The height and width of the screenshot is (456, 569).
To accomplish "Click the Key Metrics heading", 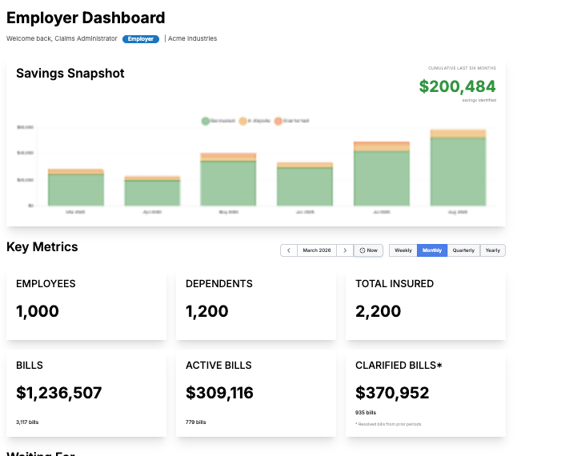I will coord(42,247).
